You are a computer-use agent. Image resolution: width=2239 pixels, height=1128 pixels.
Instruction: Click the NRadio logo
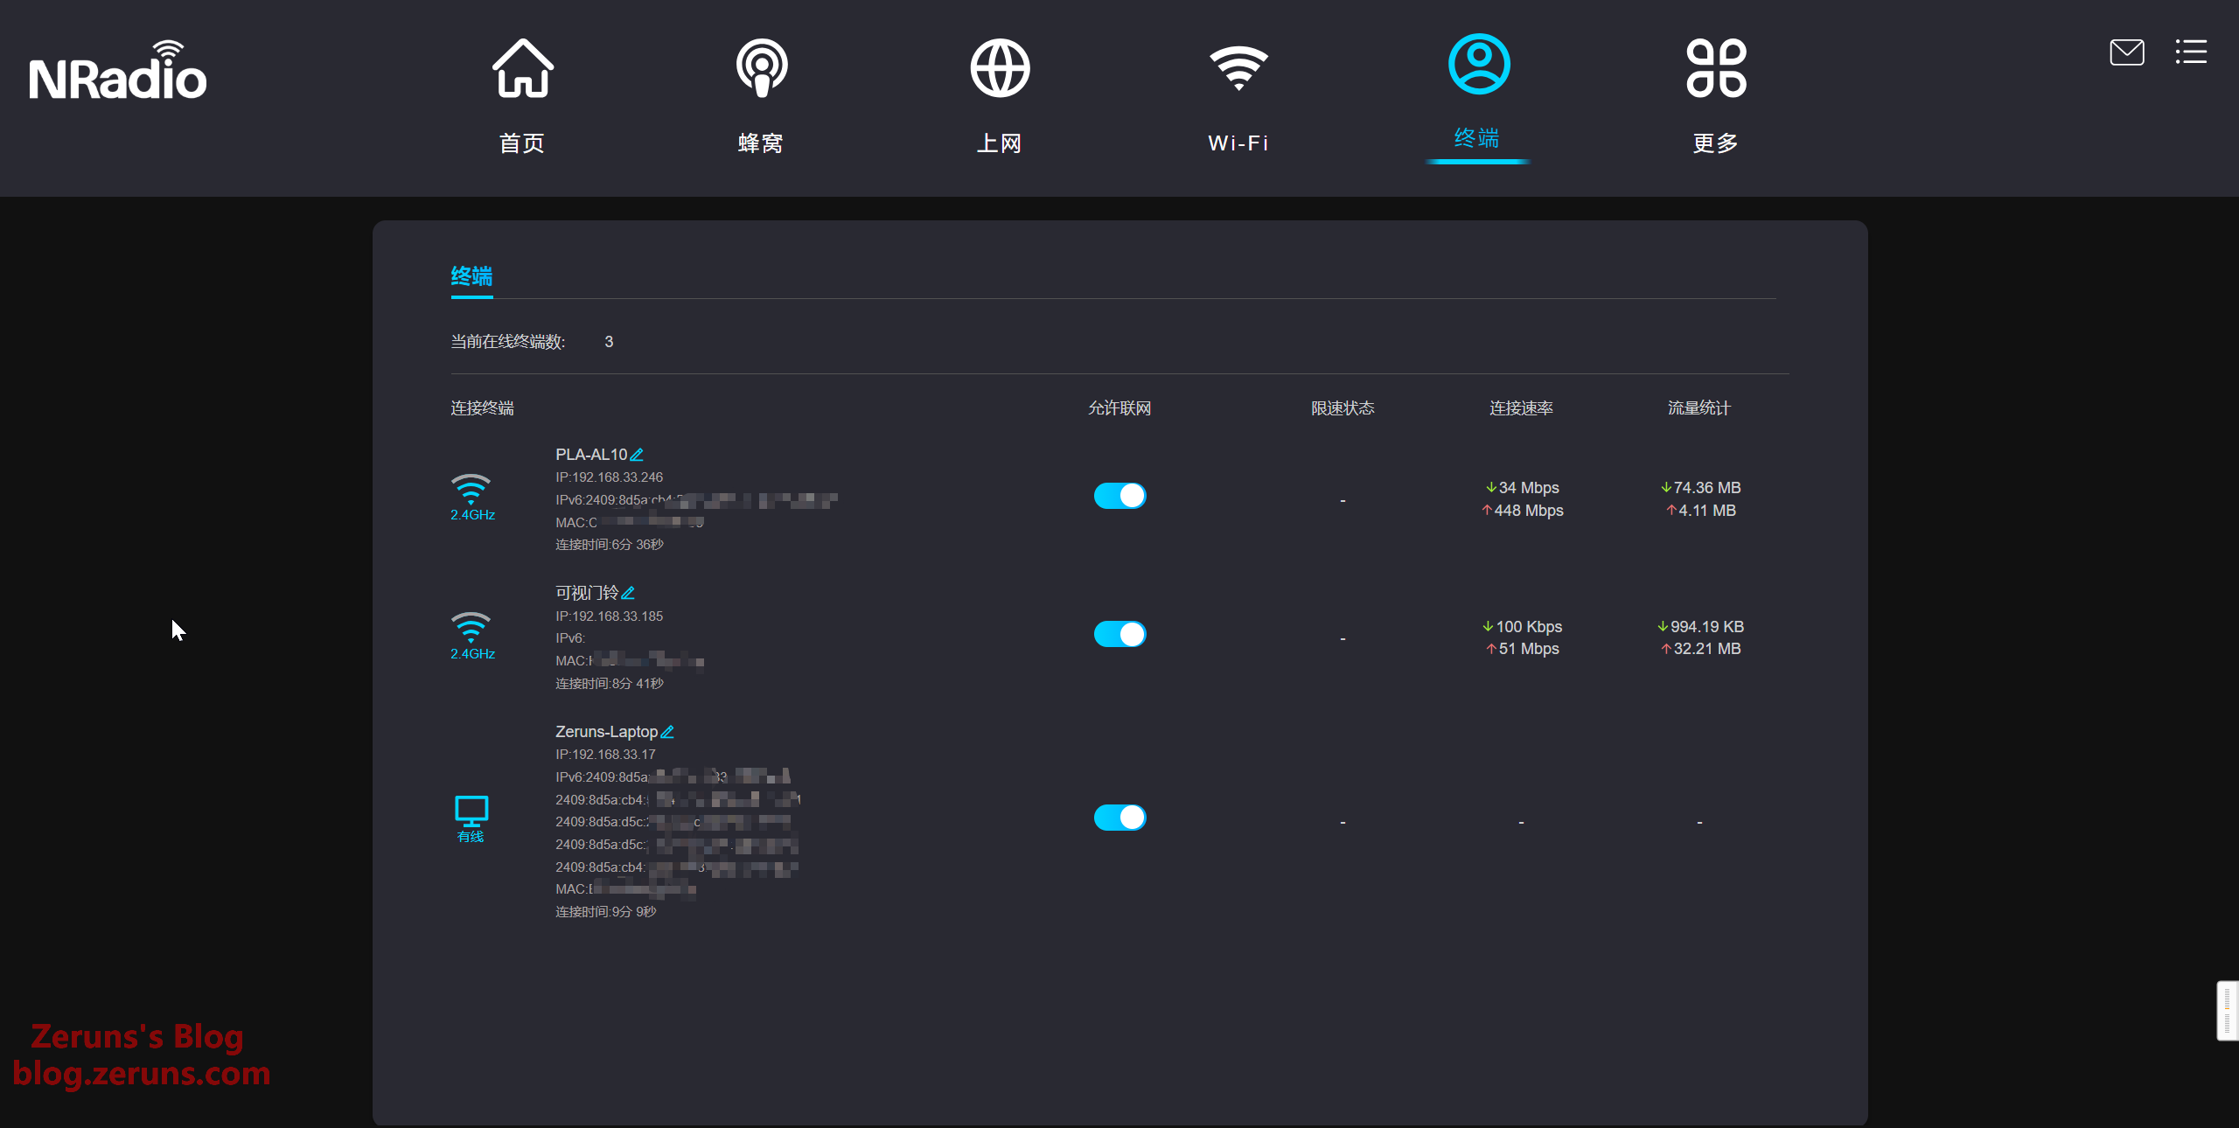pos(118,72)
